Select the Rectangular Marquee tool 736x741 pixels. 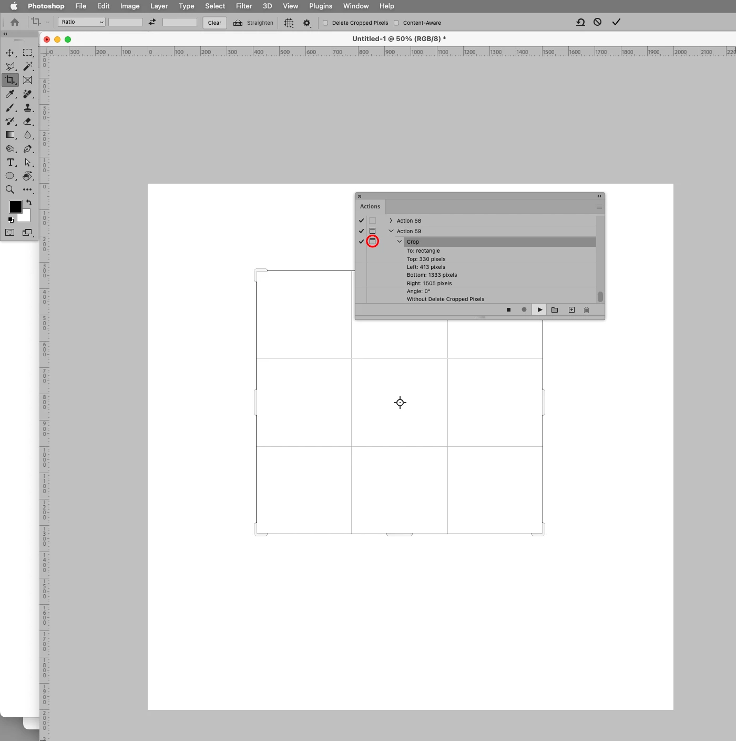tap(28, 53)
